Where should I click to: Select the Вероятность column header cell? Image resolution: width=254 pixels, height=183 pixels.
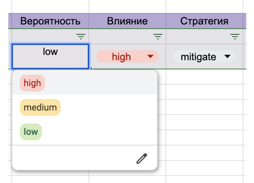point(50,21)
